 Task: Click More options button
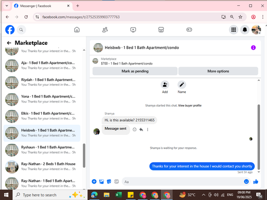click(218, 71)
